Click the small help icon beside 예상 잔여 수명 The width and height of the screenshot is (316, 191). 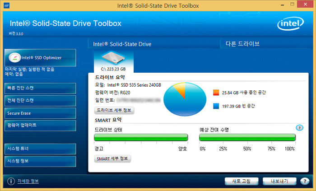(299, 128)
